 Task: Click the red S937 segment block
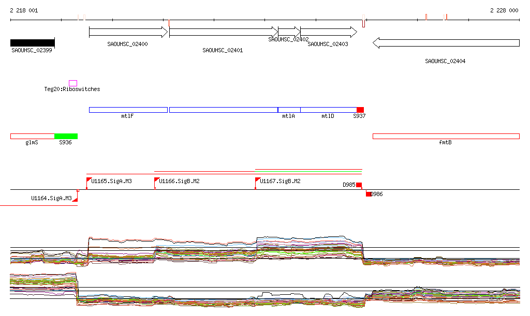360,110
